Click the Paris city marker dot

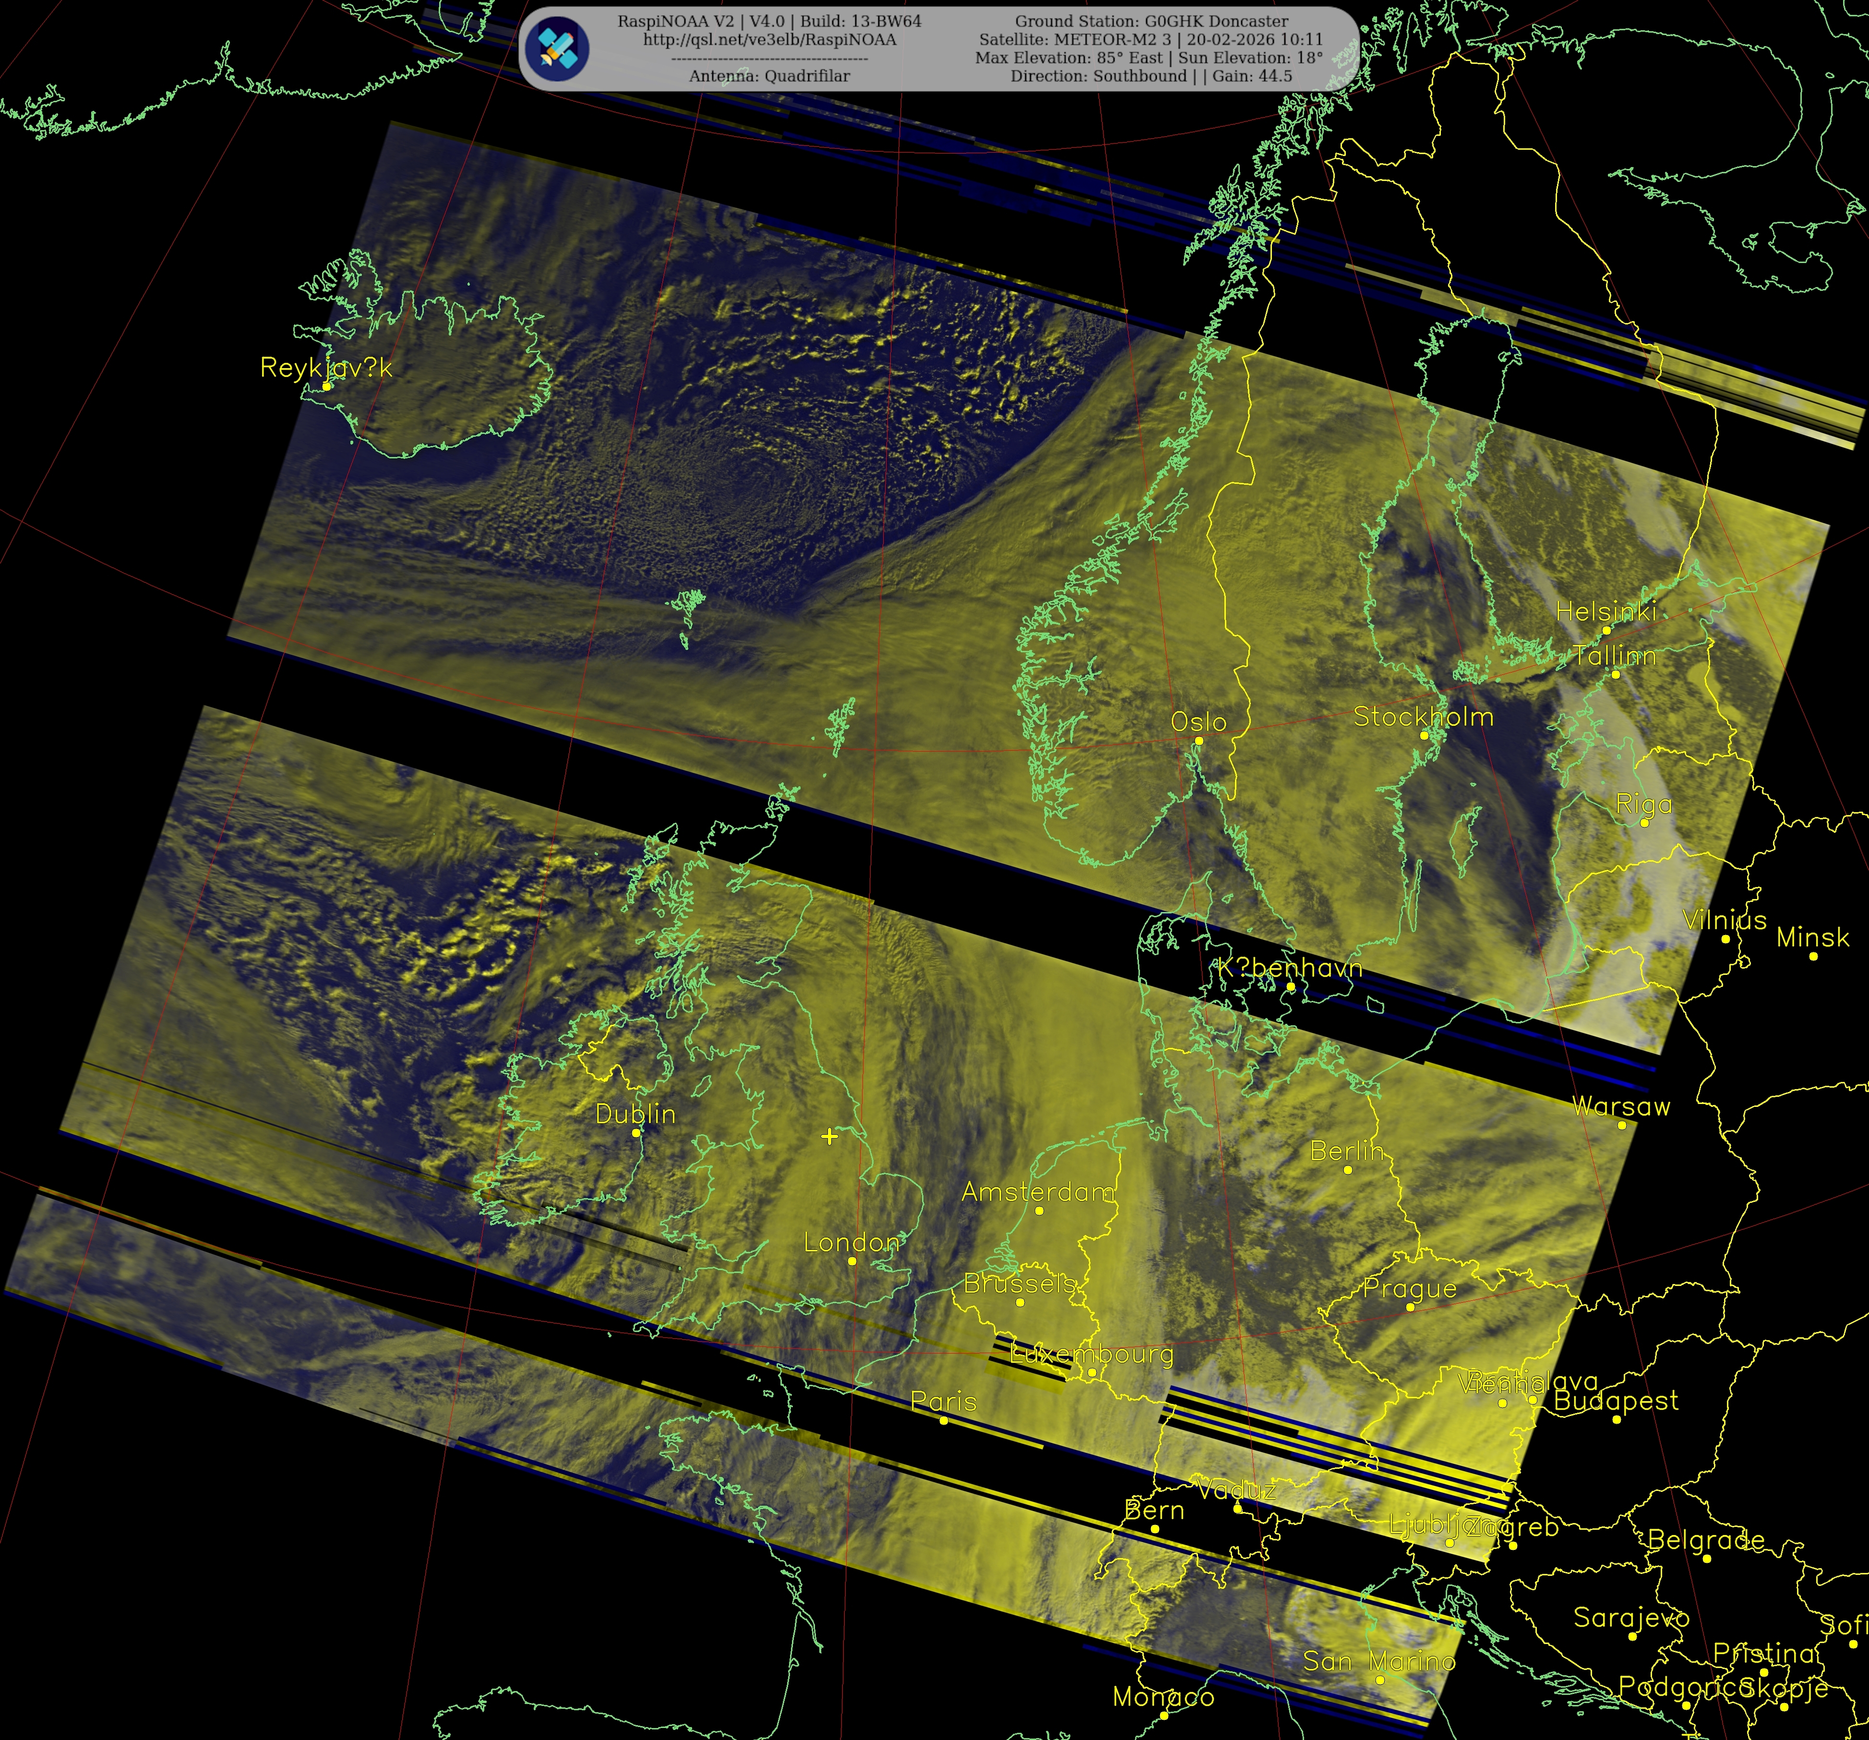pyautogui.click(x=944, y=1420)
